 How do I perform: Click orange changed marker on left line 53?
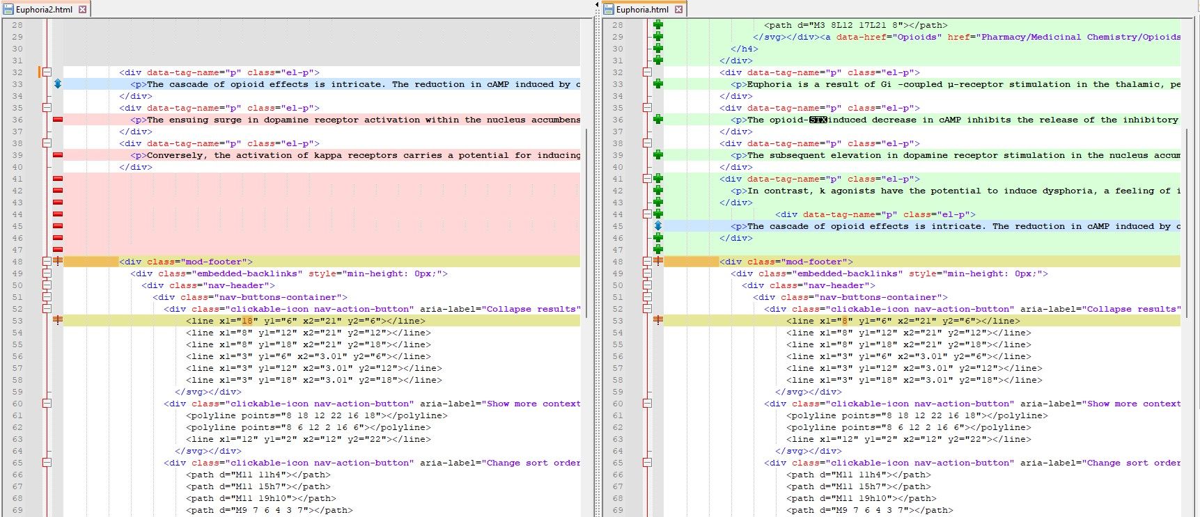[x=58, y=321]
